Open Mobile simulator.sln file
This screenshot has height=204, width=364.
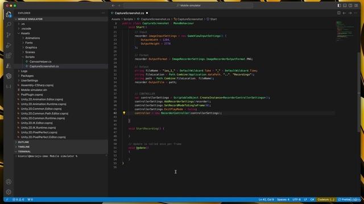(x=61, y=90)
